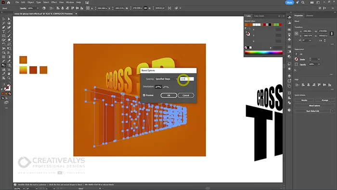Toggle the Preview checkbox in Blend Options
This screenshot has width=337, height=190.
pos(144,95)
